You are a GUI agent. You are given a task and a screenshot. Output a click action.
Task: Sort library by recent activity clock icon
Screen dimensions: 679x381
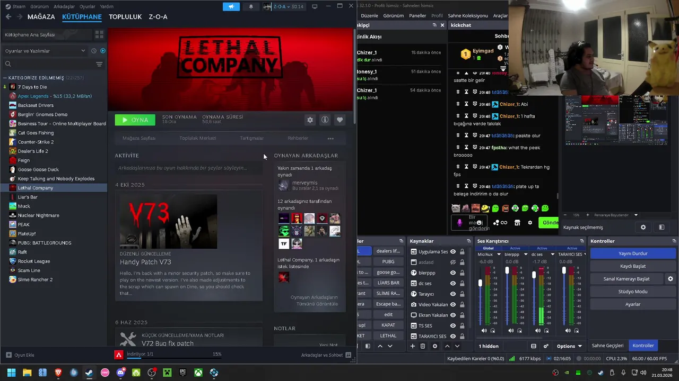94,51
